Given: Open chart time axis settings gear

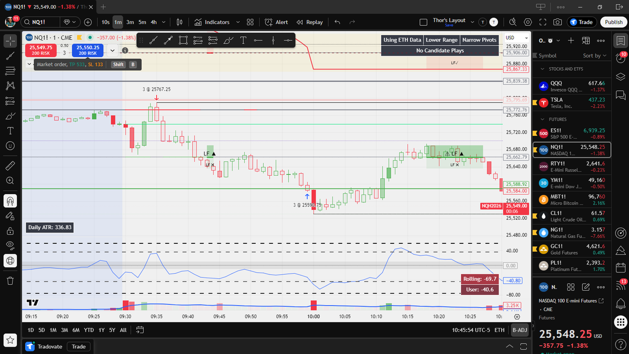Looking at the screenshot, I should pos(517,317).
